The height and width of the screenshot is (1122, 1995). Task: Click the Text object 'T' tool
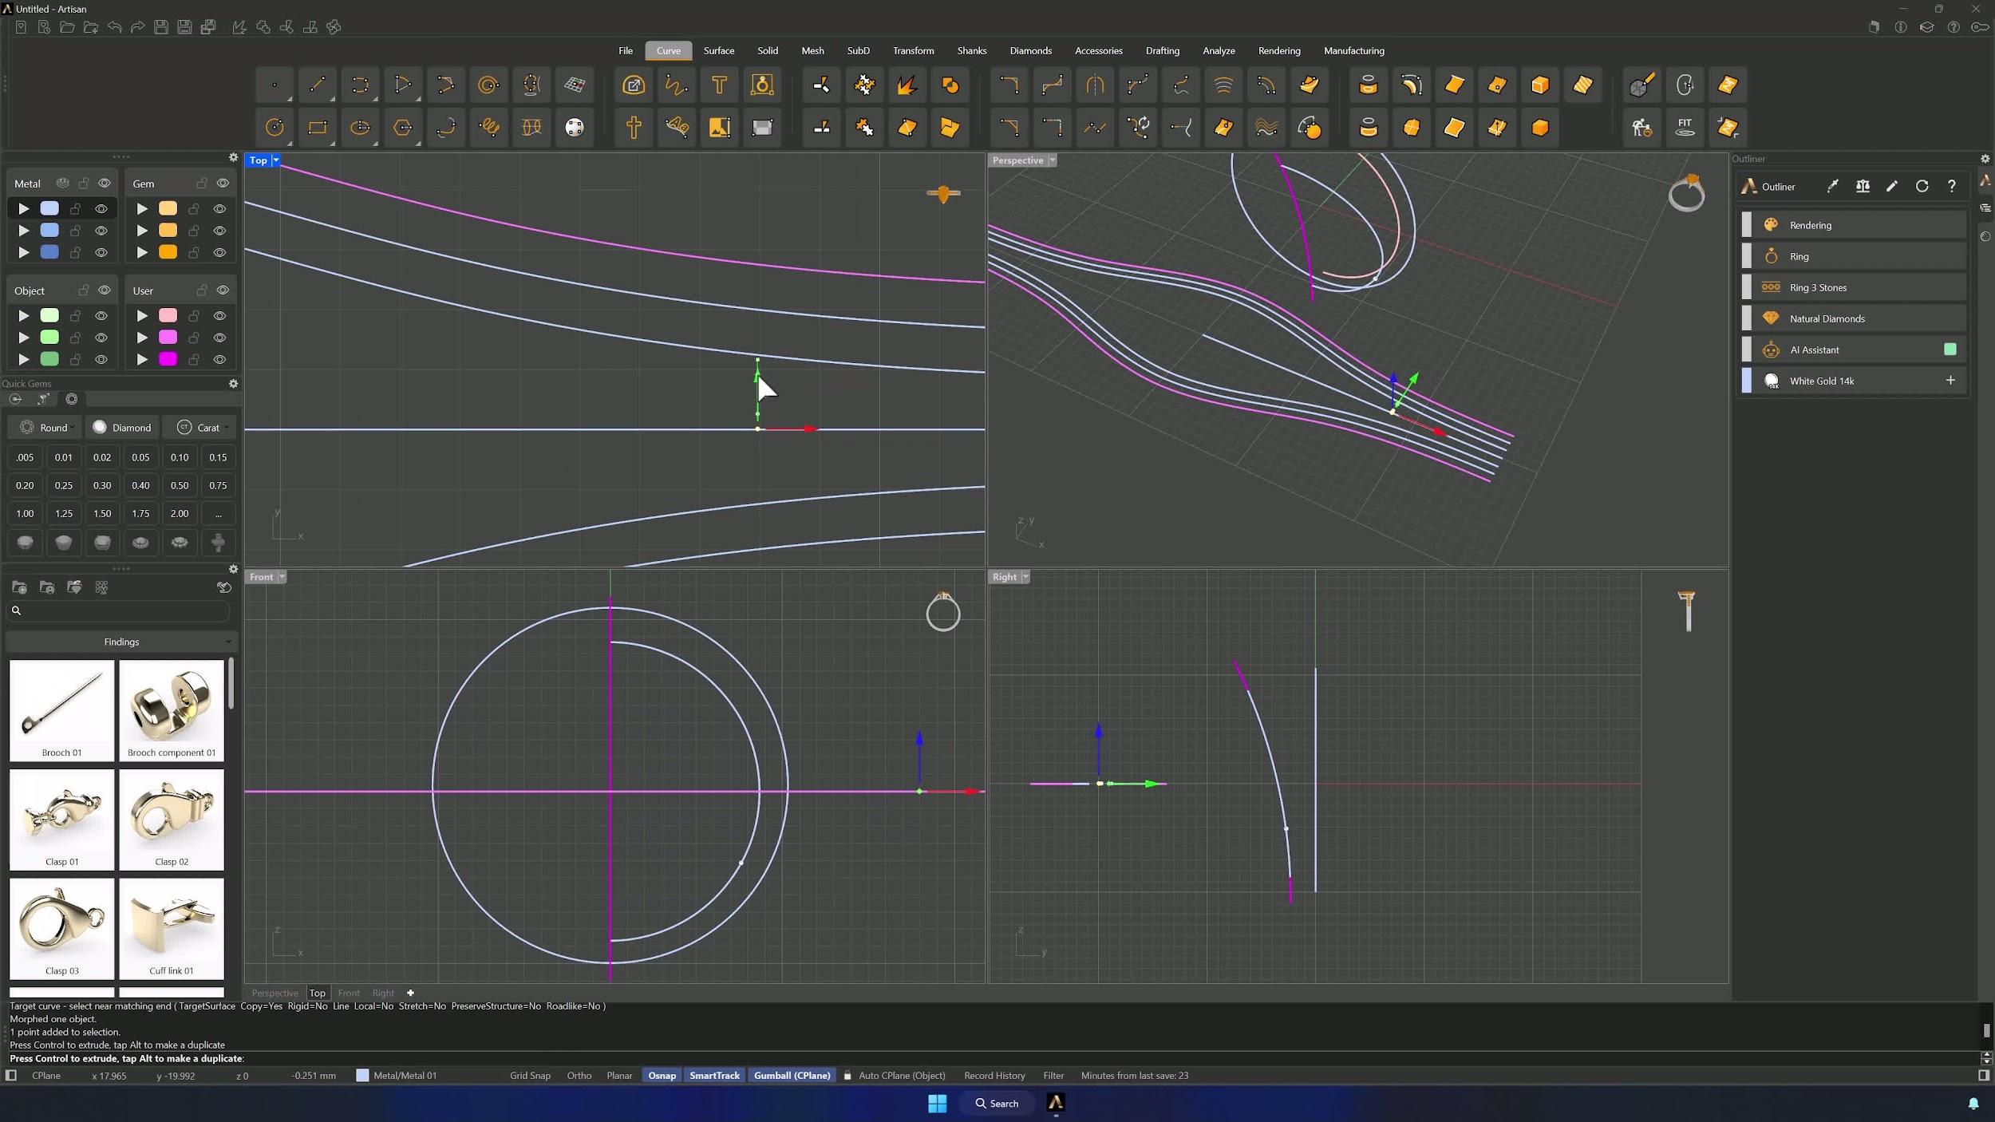(719, 85)
